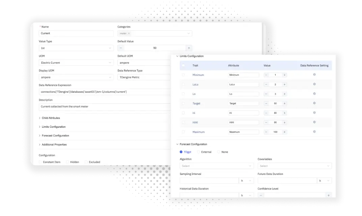The image size is (362, 216).
Task: Open data reference setting for Lo row
Action: click(314, 94)
